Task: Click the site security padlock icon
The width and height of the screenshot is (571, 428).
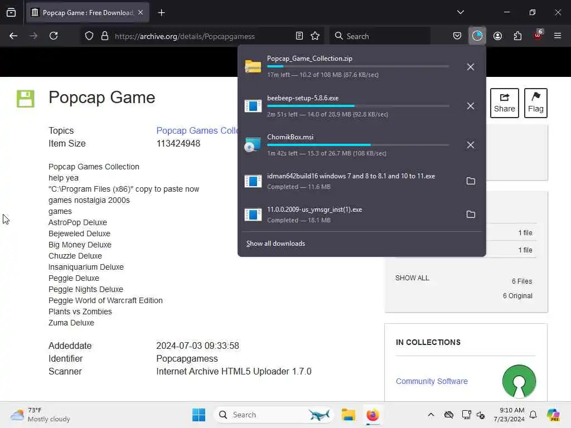Action: [x=105, y=36]
